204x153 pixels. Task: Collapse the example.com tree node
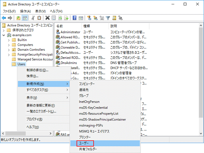coord(4,35)
